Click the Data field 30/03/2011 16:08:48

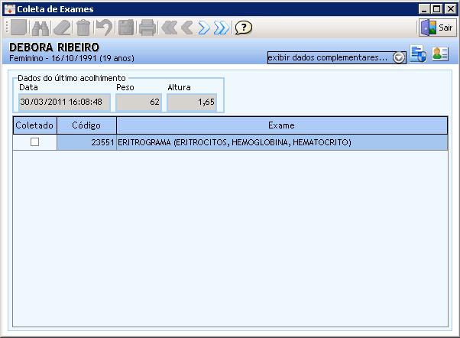(x=64, y=102)
